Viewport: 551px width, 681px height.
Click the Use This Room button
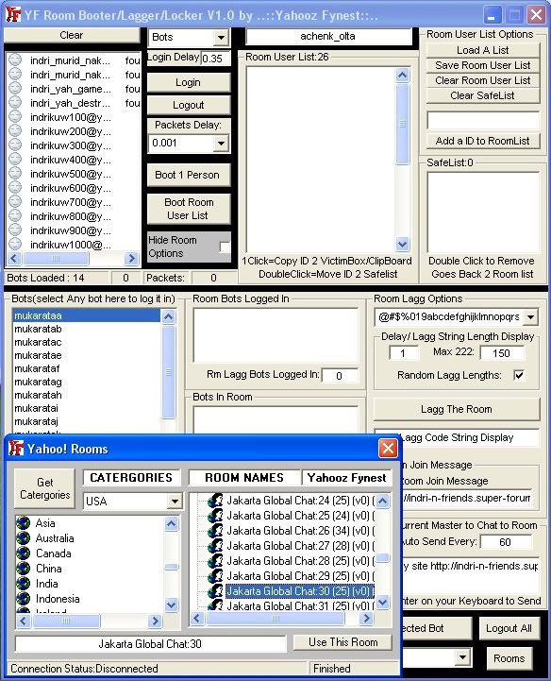click(342, 642)
